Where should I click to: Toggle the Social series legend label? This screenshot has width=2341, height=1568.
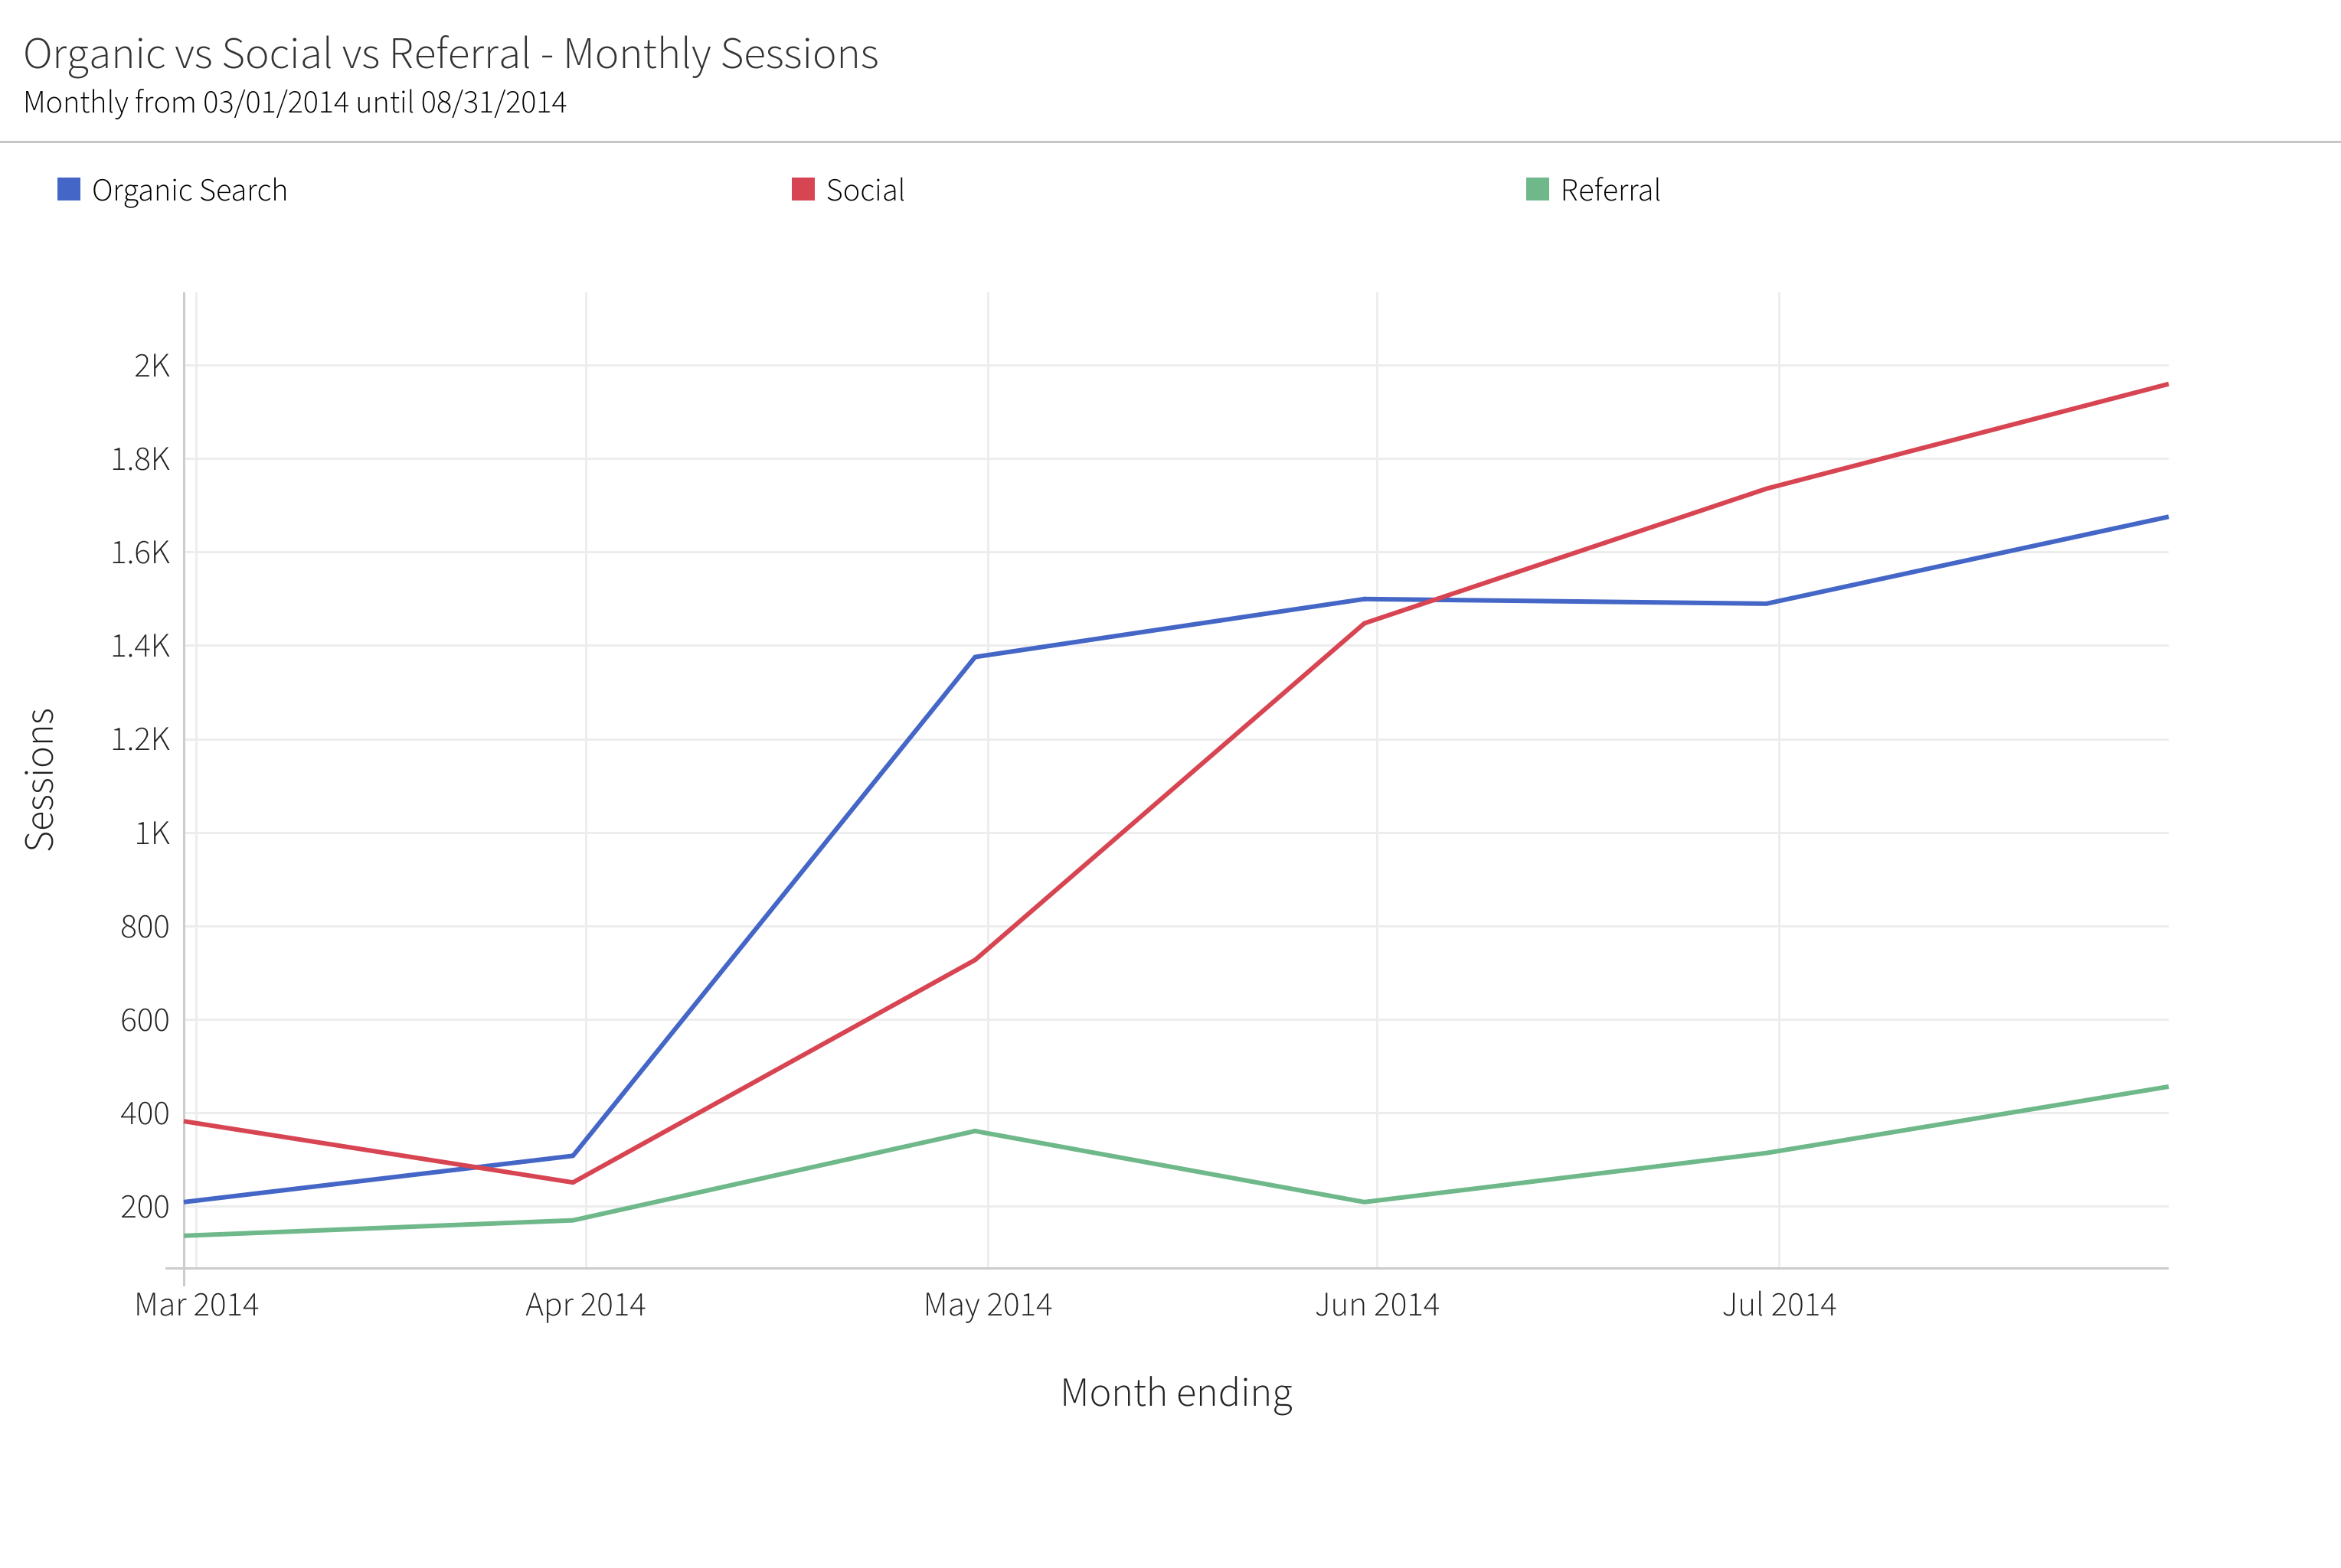[865, 190]
